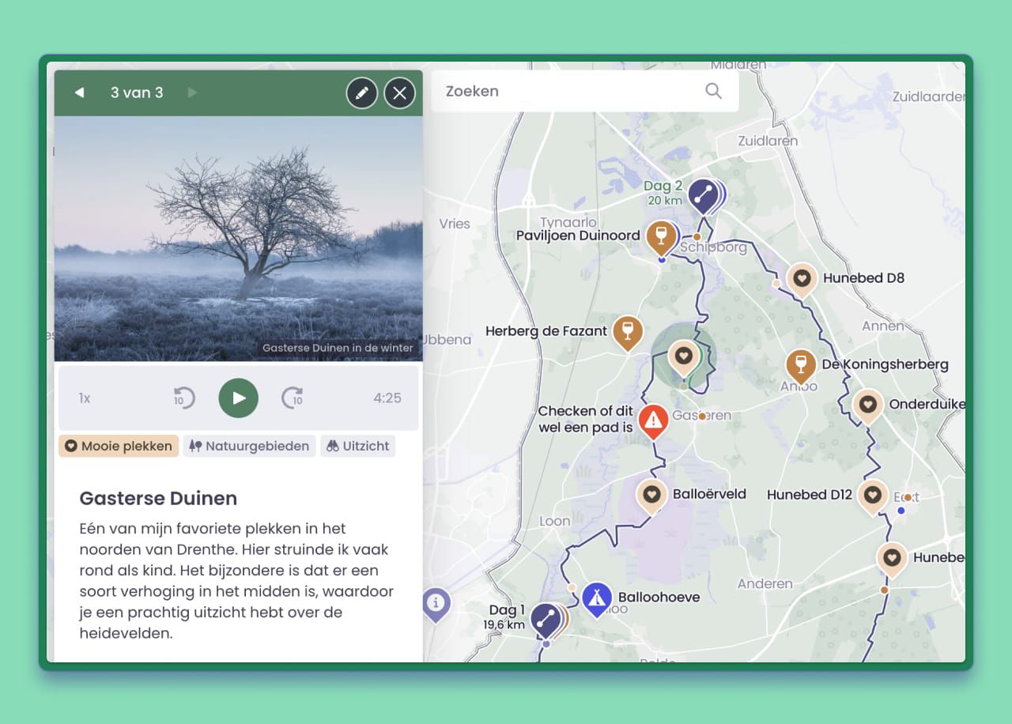The width and height of the screenshot is (1012, 724).
Task: Click the pencil edit icon
Action: [x=361, y=93]
